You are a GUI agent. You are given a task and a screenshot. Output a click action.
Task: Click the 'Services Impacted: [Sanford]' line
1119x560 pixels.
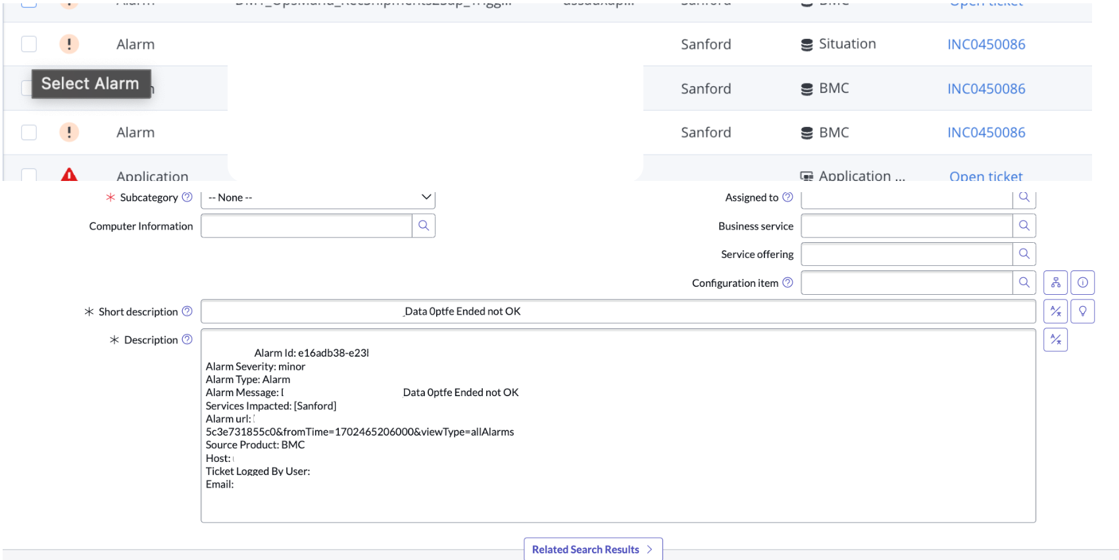coord(271,406)
